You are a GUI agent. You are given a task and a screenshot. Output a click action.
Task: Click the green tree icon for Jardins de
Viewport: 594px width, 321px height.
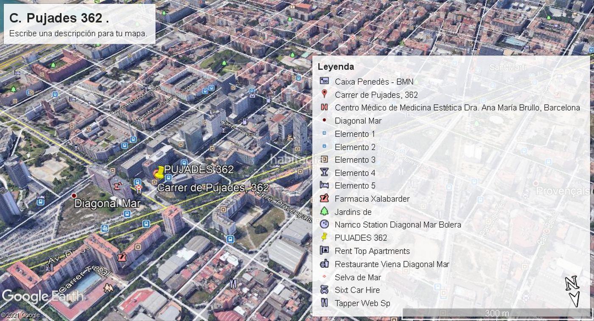point(325,211)
